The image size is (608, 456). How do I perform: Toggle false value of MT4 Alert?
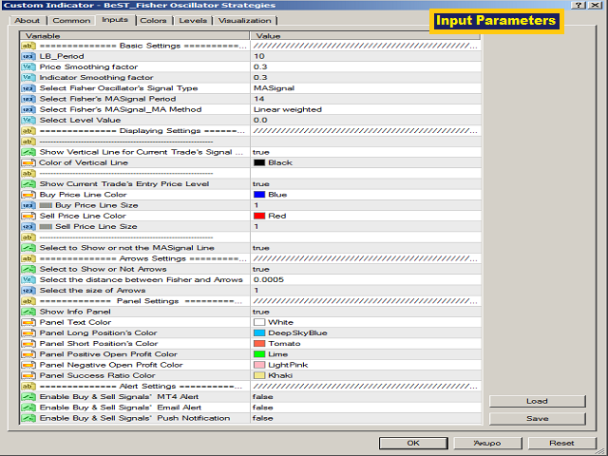click(x=263, y=397)
